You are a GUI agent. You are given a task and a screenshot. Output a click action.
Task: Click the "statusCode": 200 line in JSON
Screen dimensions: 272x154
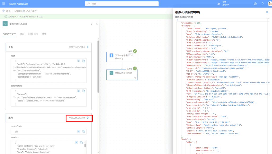point(191,23)
